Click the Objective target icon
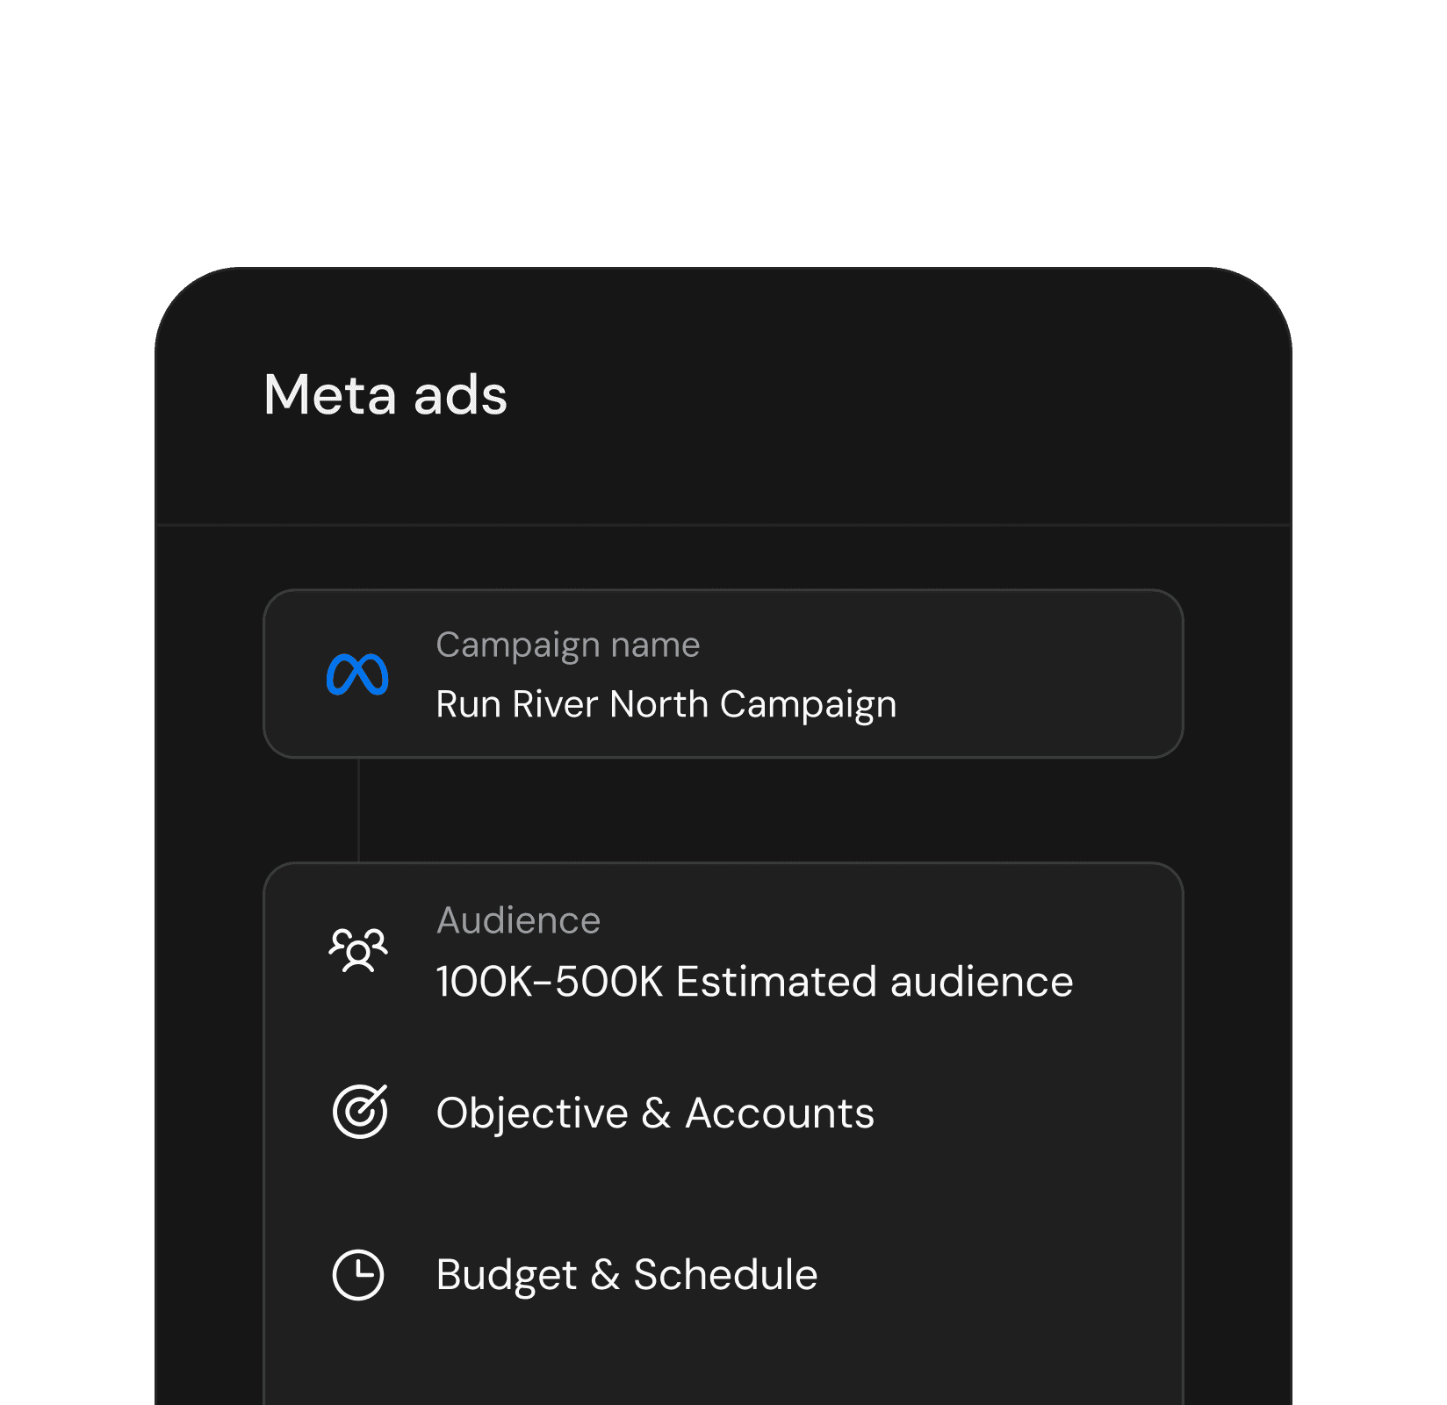Screen dimensions: 1447x1405 pyautogui.click(x=360, y=1112)
